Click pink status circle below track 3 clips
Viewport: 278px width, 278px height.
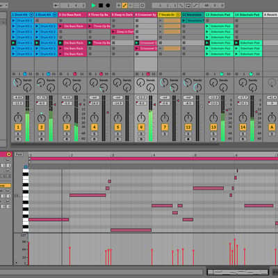click(75, 74)
